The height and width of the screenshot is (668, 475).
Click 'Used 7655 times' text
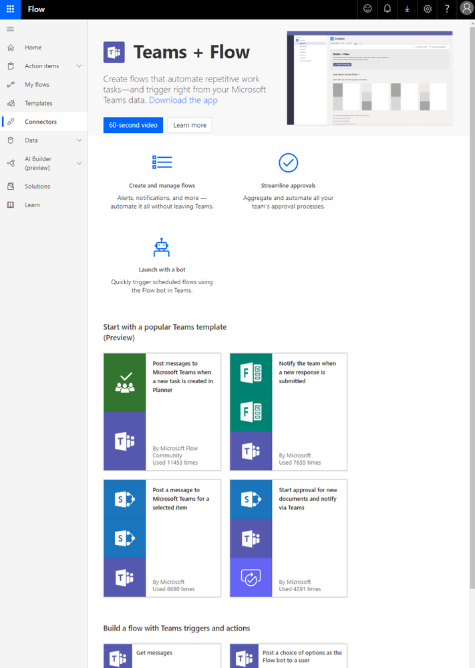coord(300,463)
